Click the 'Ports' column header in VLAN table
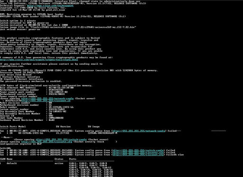Image resolution: width=243 pixels, height=177 pixels. pos(73,159)
